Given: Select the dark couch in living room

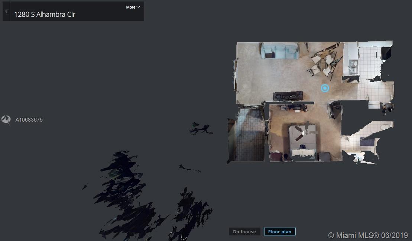Looking at the screenshot, I should coord(288,96).
